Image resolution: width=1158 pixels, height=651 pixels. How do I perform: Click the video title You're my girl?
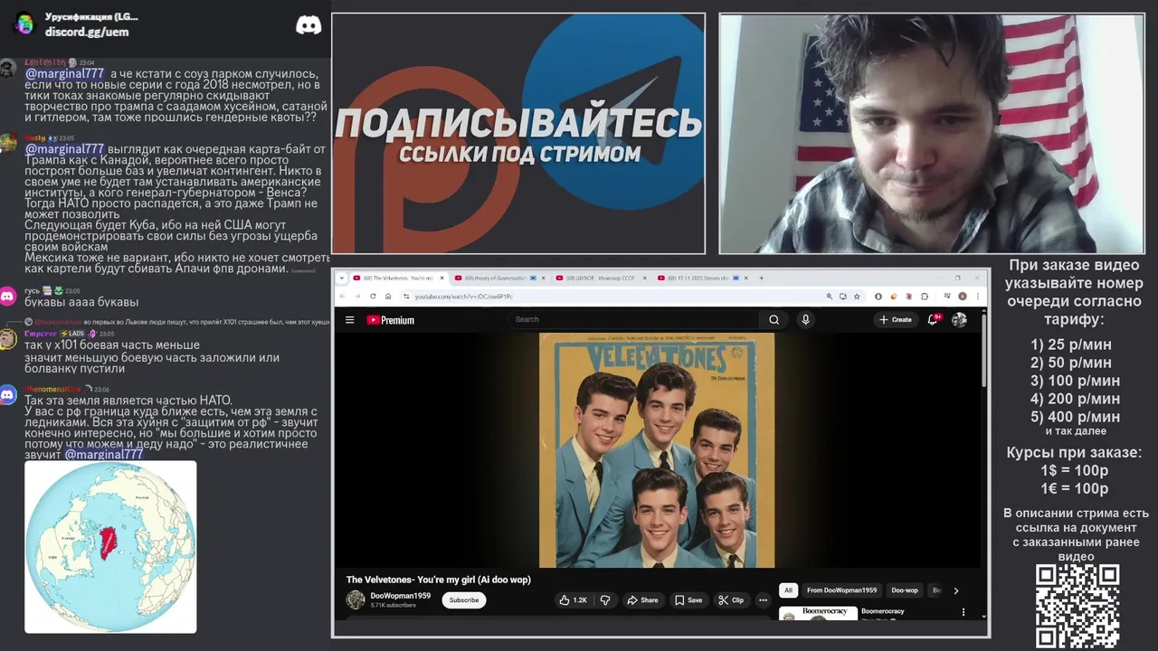(438, 580)
